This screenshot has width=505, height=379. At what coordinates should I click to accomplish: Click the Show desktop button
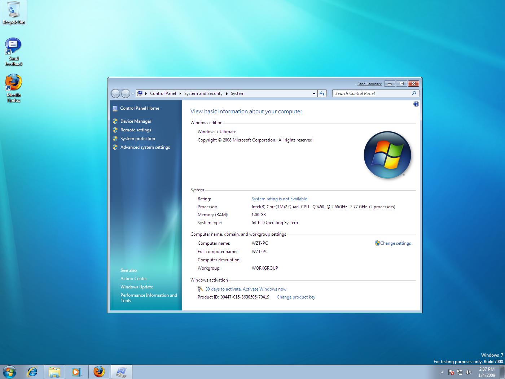(502, 372)
